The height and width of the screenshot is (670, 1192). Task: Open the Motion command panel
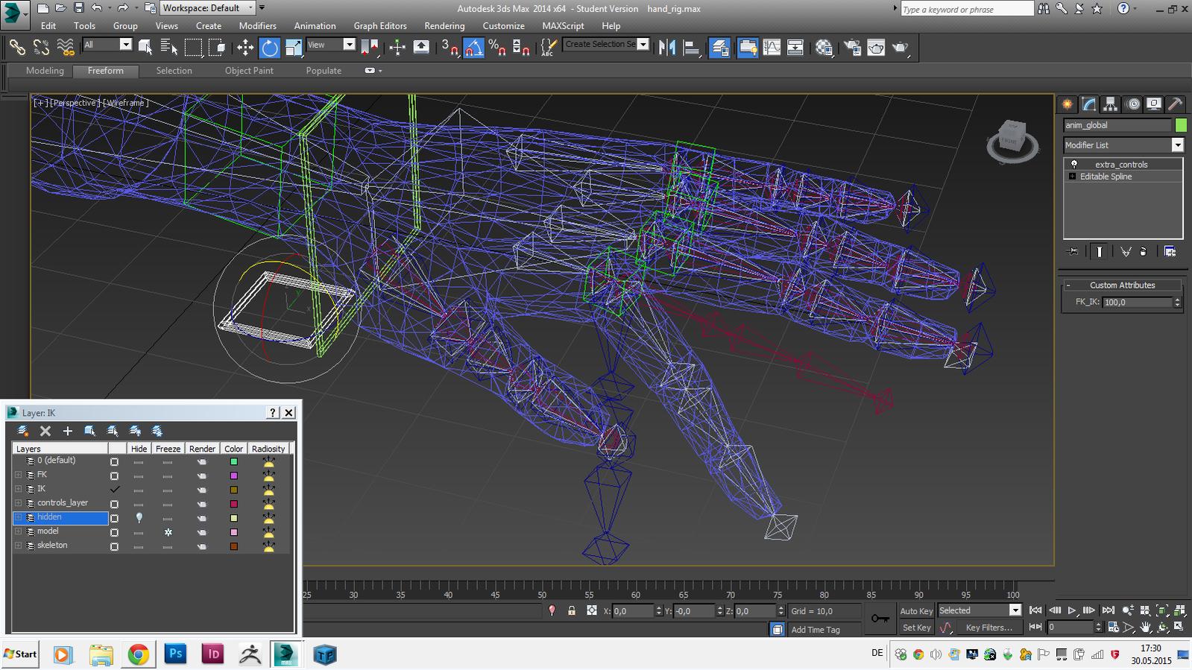(1132, 104)
